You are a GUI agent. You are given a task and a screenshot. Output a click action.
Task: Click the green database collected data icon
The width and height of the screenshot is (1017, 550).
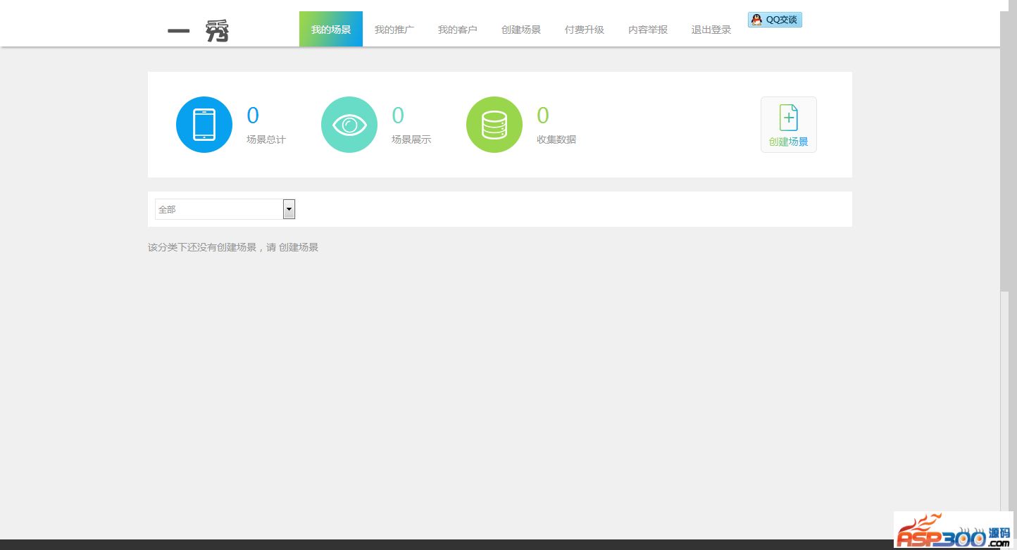tap(494, 125)
